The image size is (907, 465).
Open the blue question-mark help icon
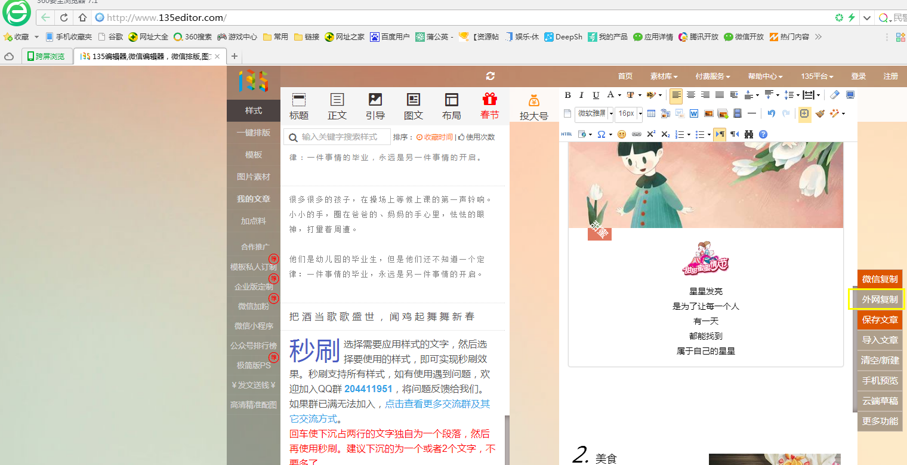[x=763, y=134]
